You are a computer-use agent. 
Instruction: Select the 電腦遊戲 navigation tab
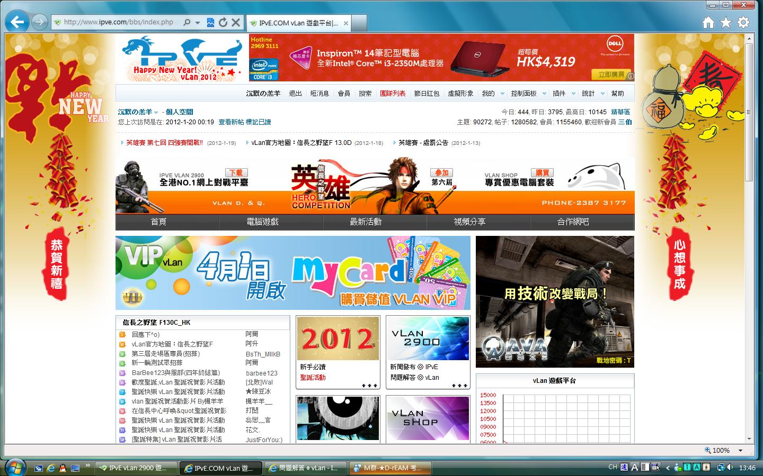[x=262, y=222]
